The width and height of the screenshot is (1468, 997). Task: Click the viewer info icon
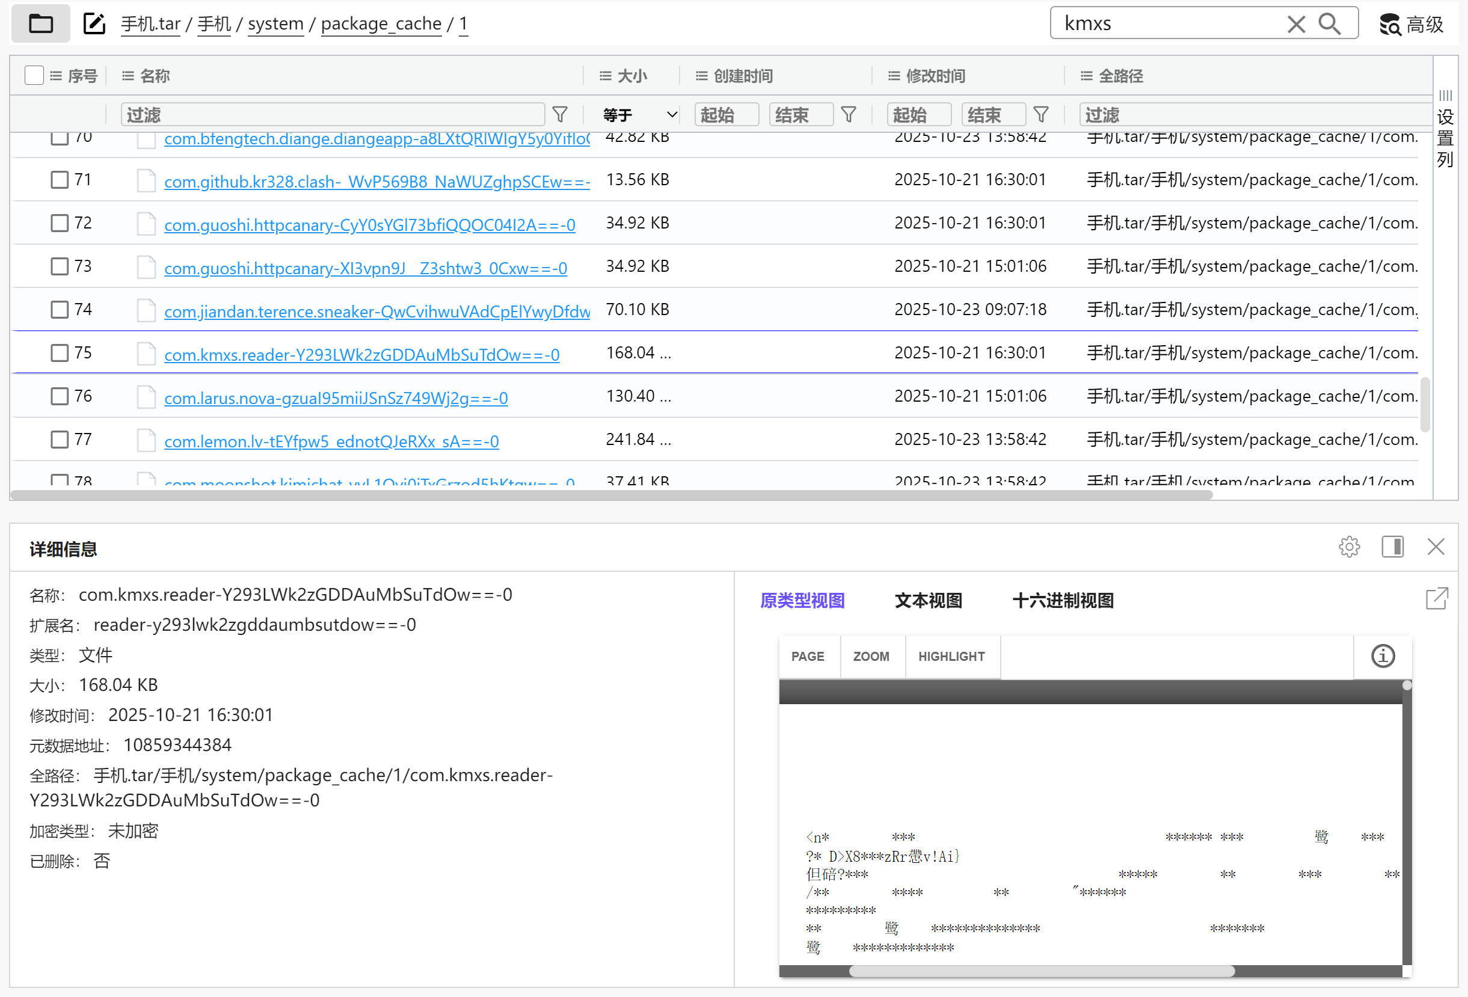pos(1382,656)
